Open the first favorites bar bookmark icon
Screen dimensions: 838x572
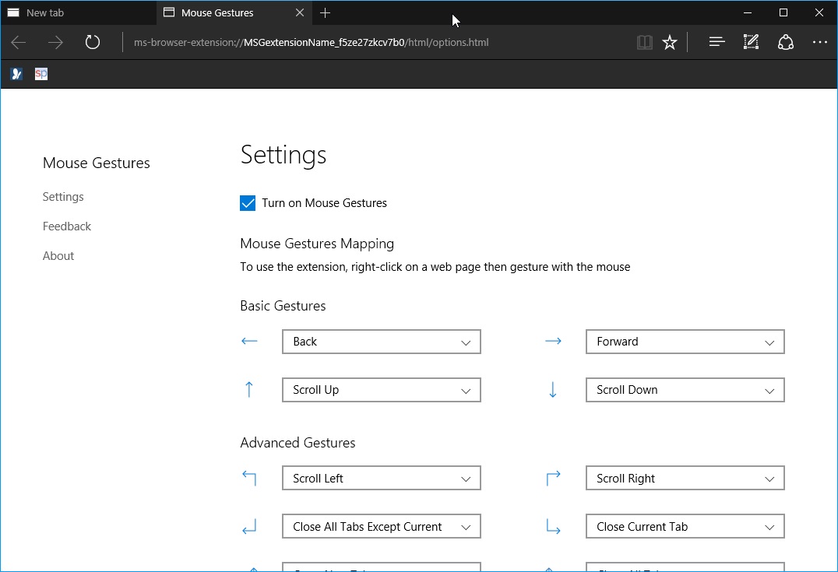pos(16,74)
